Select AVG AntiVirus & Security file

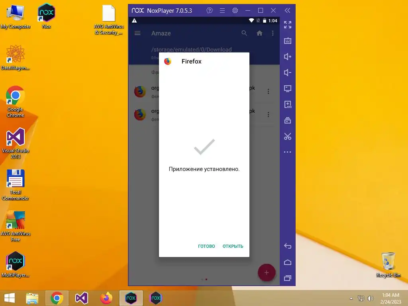pyautogui.click(x=109, y=20)
